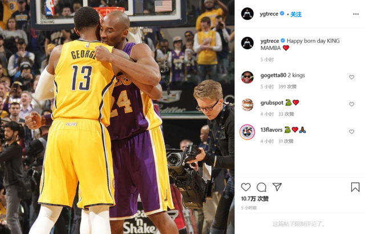Share post via paper plane icon
Image resolution: width=365 pixels, height=234 pixels.
[x=277, y=187]
